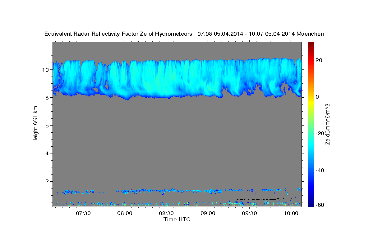
Task: Click the colorbar label 20
Action: pyautogui.click(x=319, y=60)
